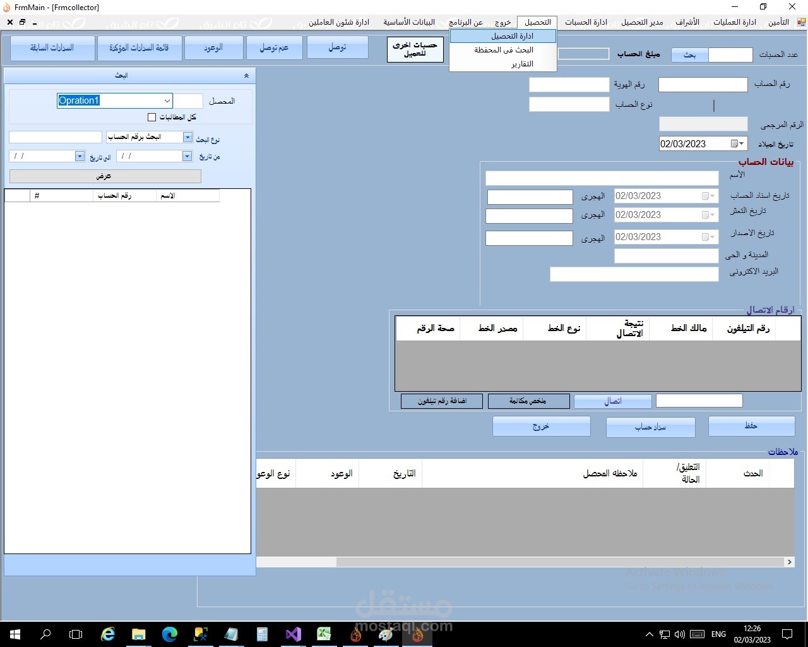The width and height of the screenshot is (808, 647).
Task: Click the حفظ save button
Action: [751, 426]
